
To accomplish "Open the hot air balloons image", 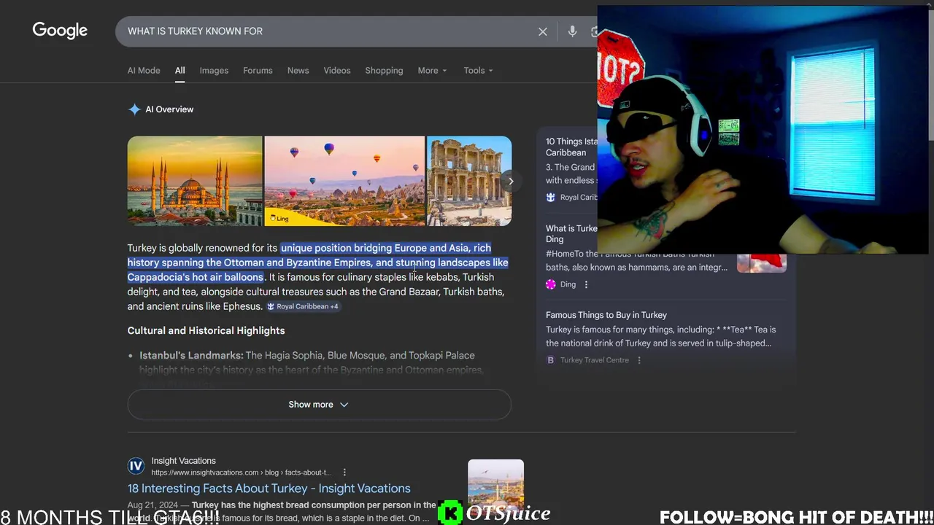I will click(x=344, y=181).
